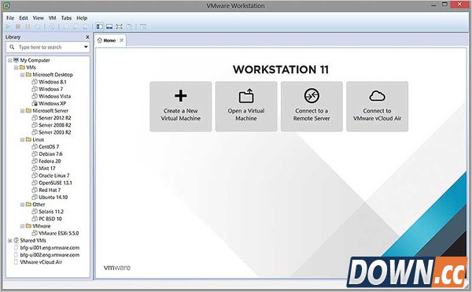Click the Suspend pause toolbar icon
472x292 pixels.
pos(28,27)
